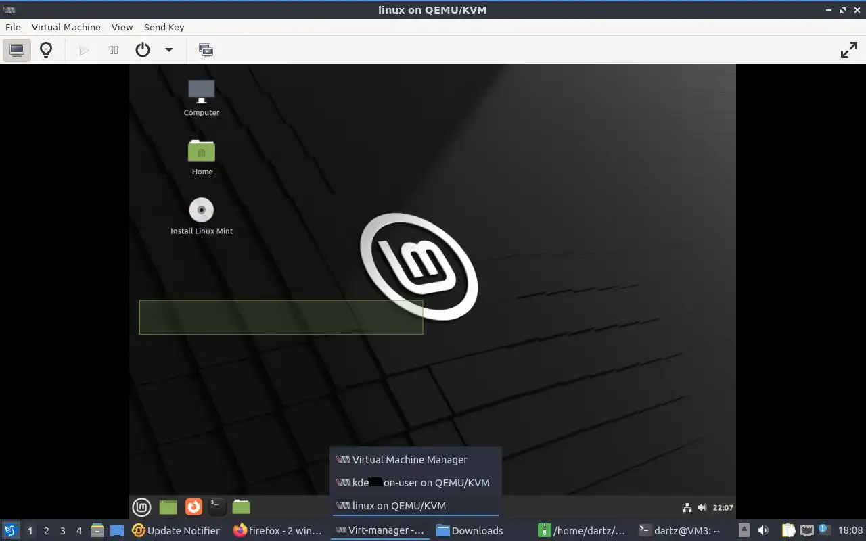Switch to the /home/dartz taskbar window
This screenshot has width=866, height=541.
(x=582, y=531)
